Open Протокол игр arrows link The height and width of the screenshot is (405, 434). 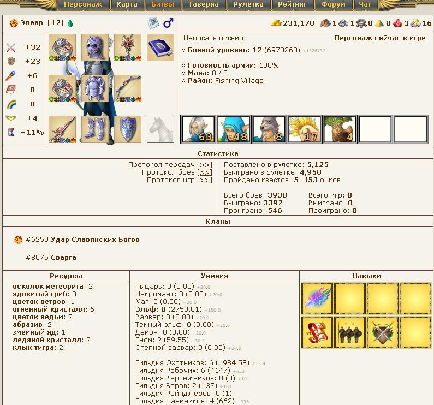205,180
